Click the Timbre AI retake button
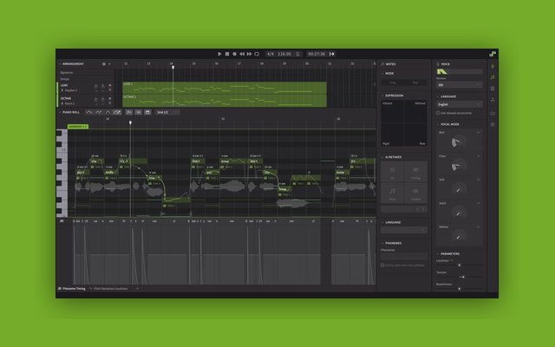This screenshot has width=555, height=347. [x=415, y=193]
